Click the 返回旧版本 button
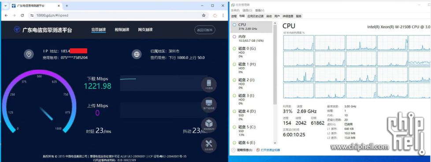This screenshot has width=431, height=162. pyautogui.click(x=205, y=30)
